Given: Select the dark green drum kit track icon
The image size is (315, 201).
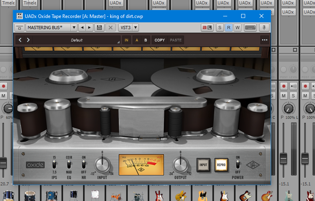Looking at the screenshot, I should (138, 196).
